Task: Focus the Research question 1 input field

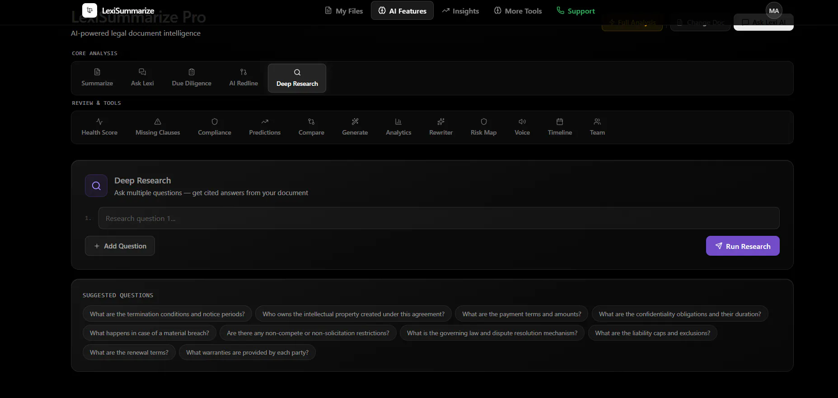Action: pyautogui.click(x=439, y=218)
